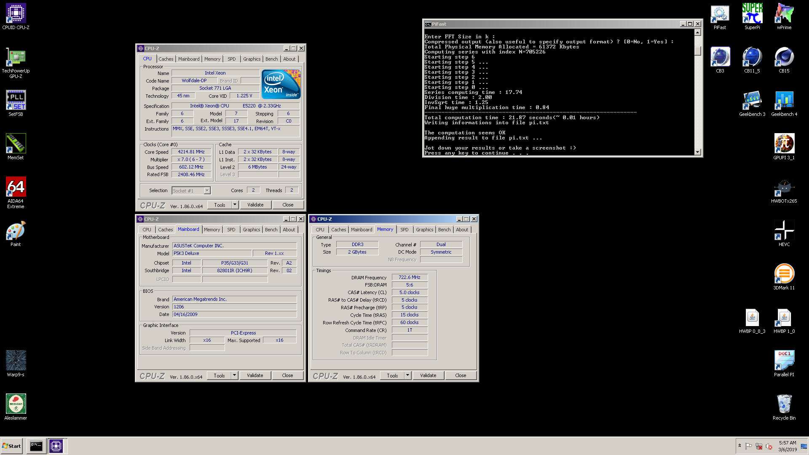Open Paint desktop icon

click(x=16, y=233)
